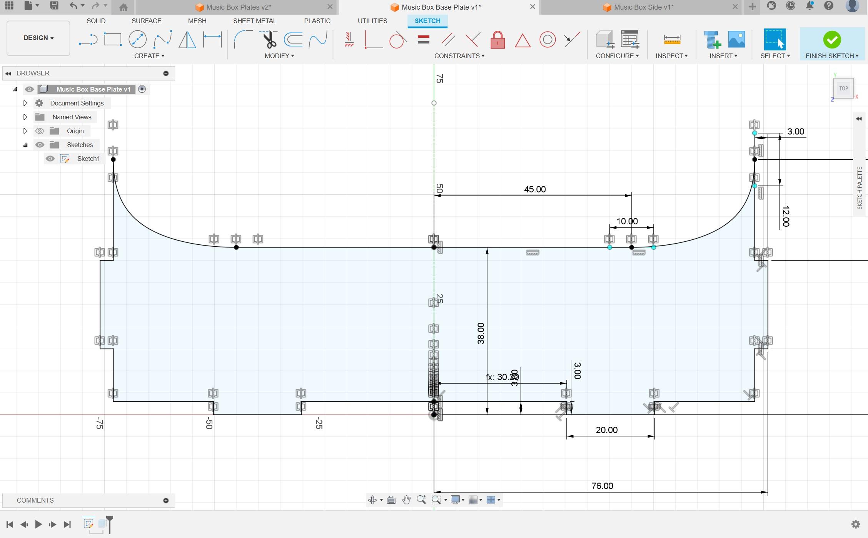The width and height of the screenshot is (868, 538).
Task: Insert an image onto the canvas
Action: [736, 40]
